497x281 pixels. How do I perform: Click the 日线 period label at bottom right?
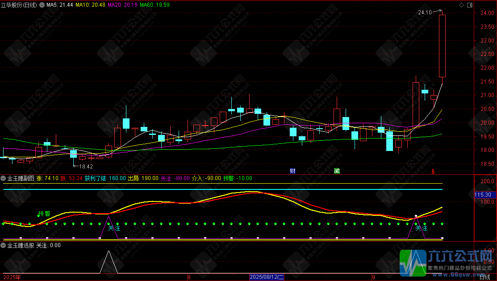click(484, 277)
